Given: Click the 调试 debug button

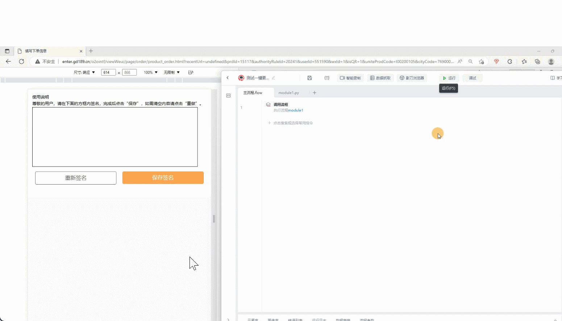Looking at the screenshot, I should (473, 78).
